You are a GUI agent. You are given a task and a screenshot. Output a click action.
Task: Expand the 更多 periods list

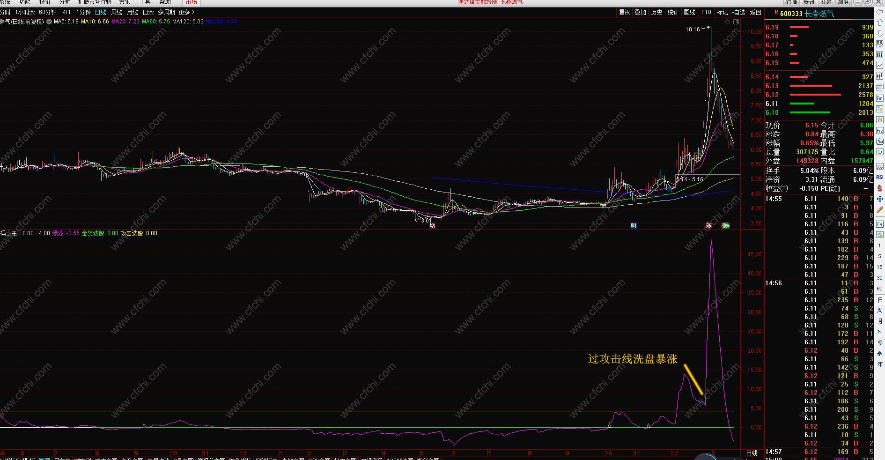pyautogui.click(x=186, y=12)
